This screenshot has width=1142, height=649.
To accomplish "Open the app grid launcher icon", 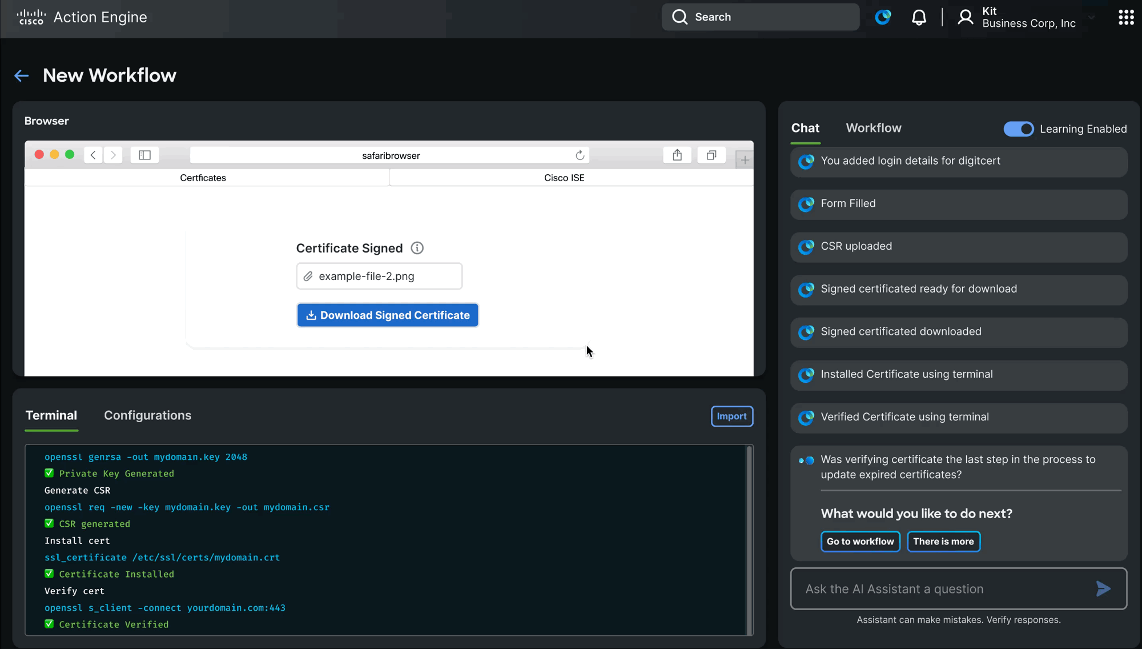I will click(1125, 17).
